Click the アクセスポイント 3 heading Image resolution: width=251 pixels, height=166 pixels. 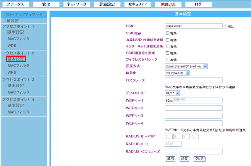[x=18, y=80]
